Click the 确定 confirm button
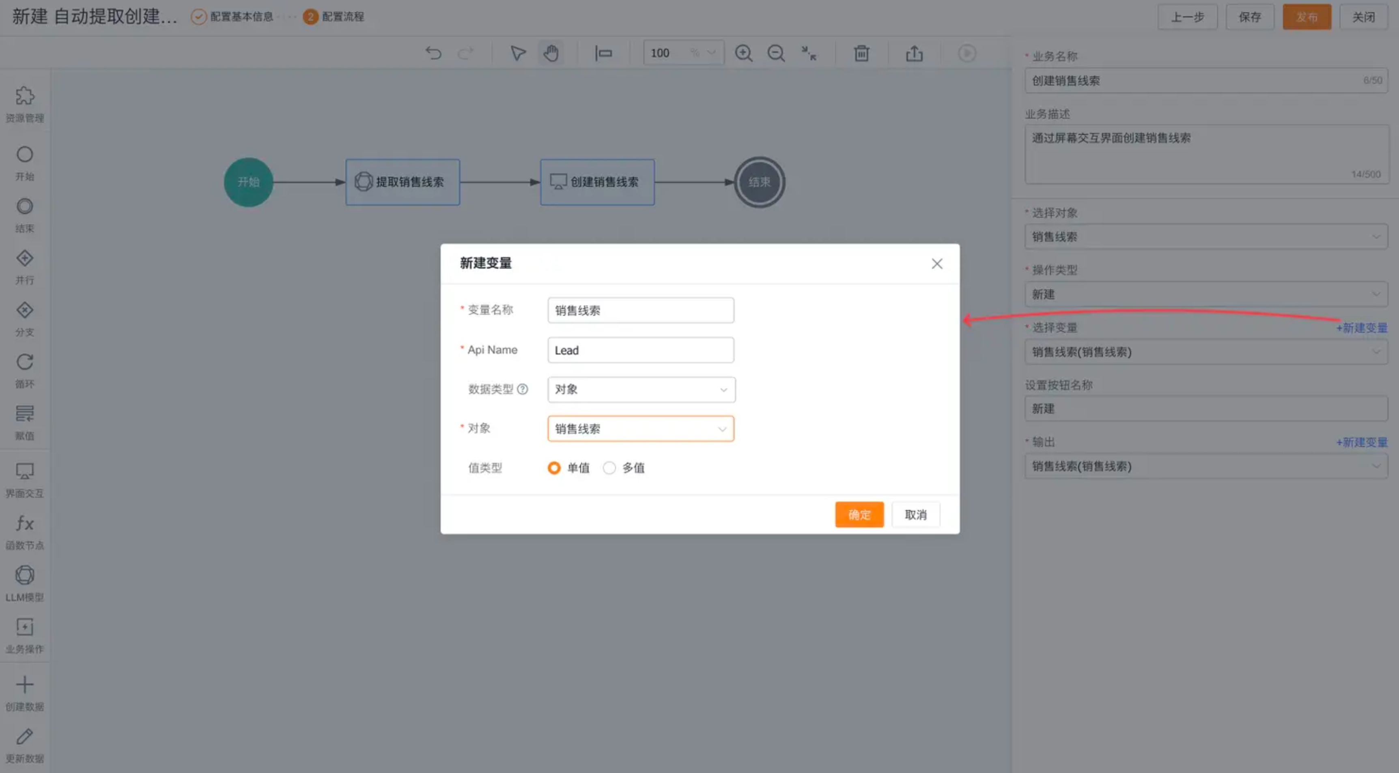The height and width of the screenshot is (773, 1399). coord(859,515)
